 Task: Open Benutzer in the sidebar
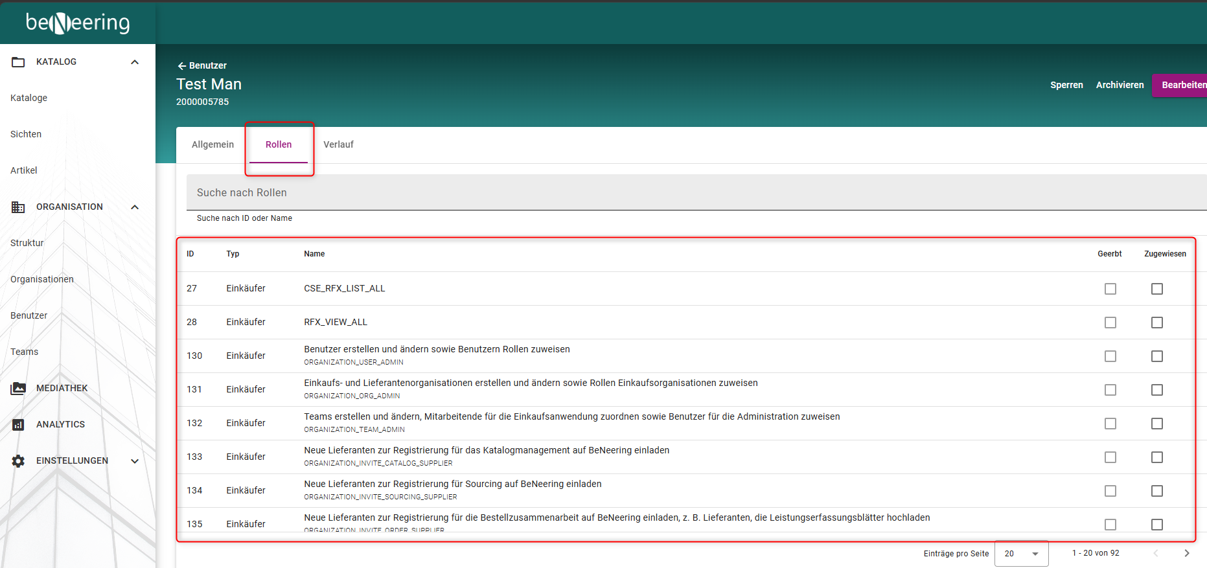pos(29,315)
